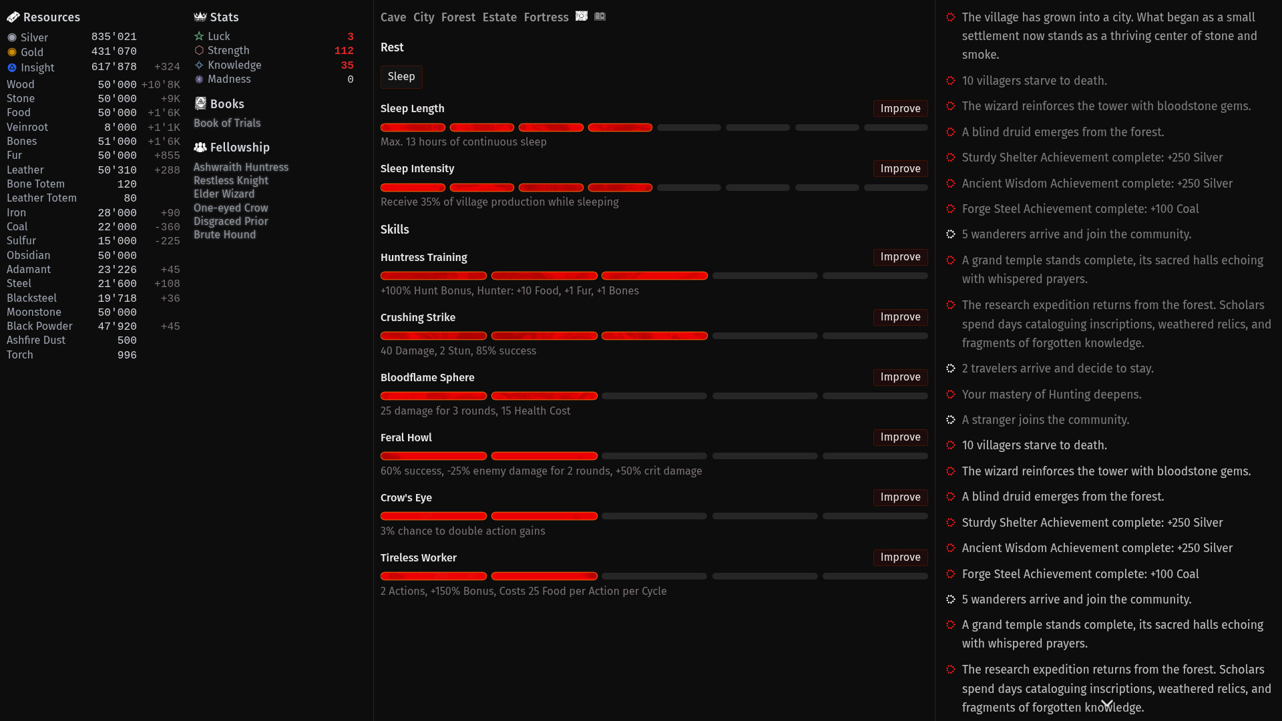Click the Gold coin icon
1282x721 pixels.
pos(12,52)
